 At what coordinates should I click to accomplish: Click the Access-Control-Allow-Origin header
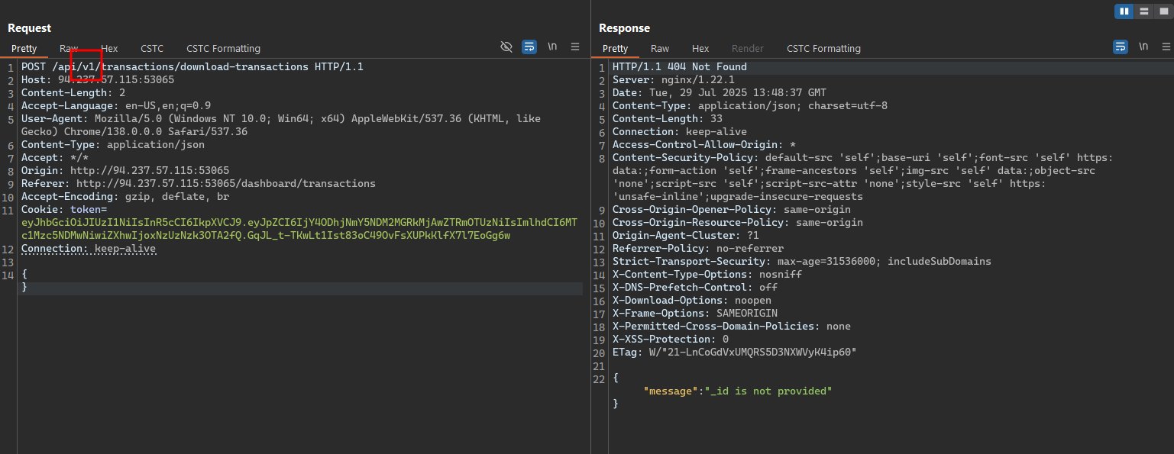[704, 144]
